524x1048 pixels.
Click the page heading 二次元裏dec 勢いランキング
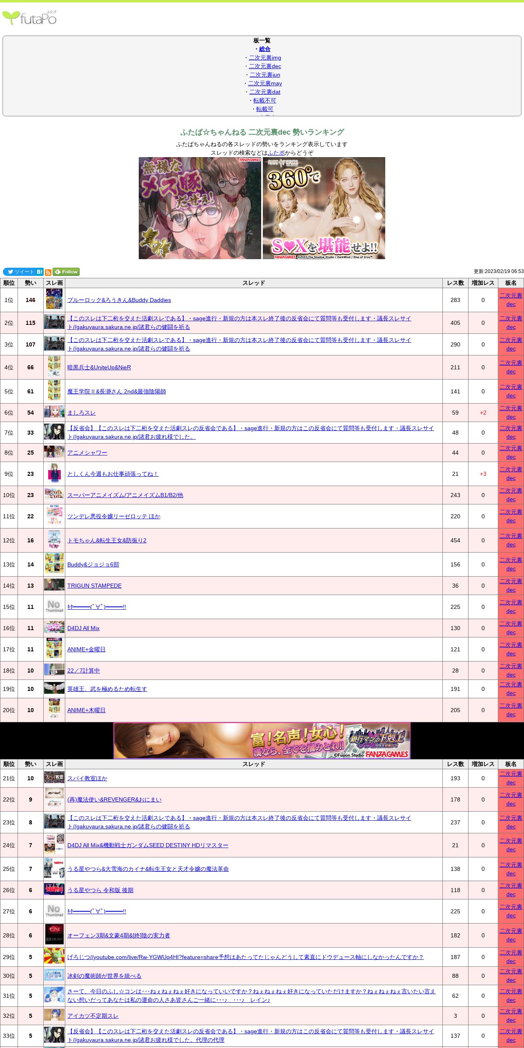[x=262, y=132]
